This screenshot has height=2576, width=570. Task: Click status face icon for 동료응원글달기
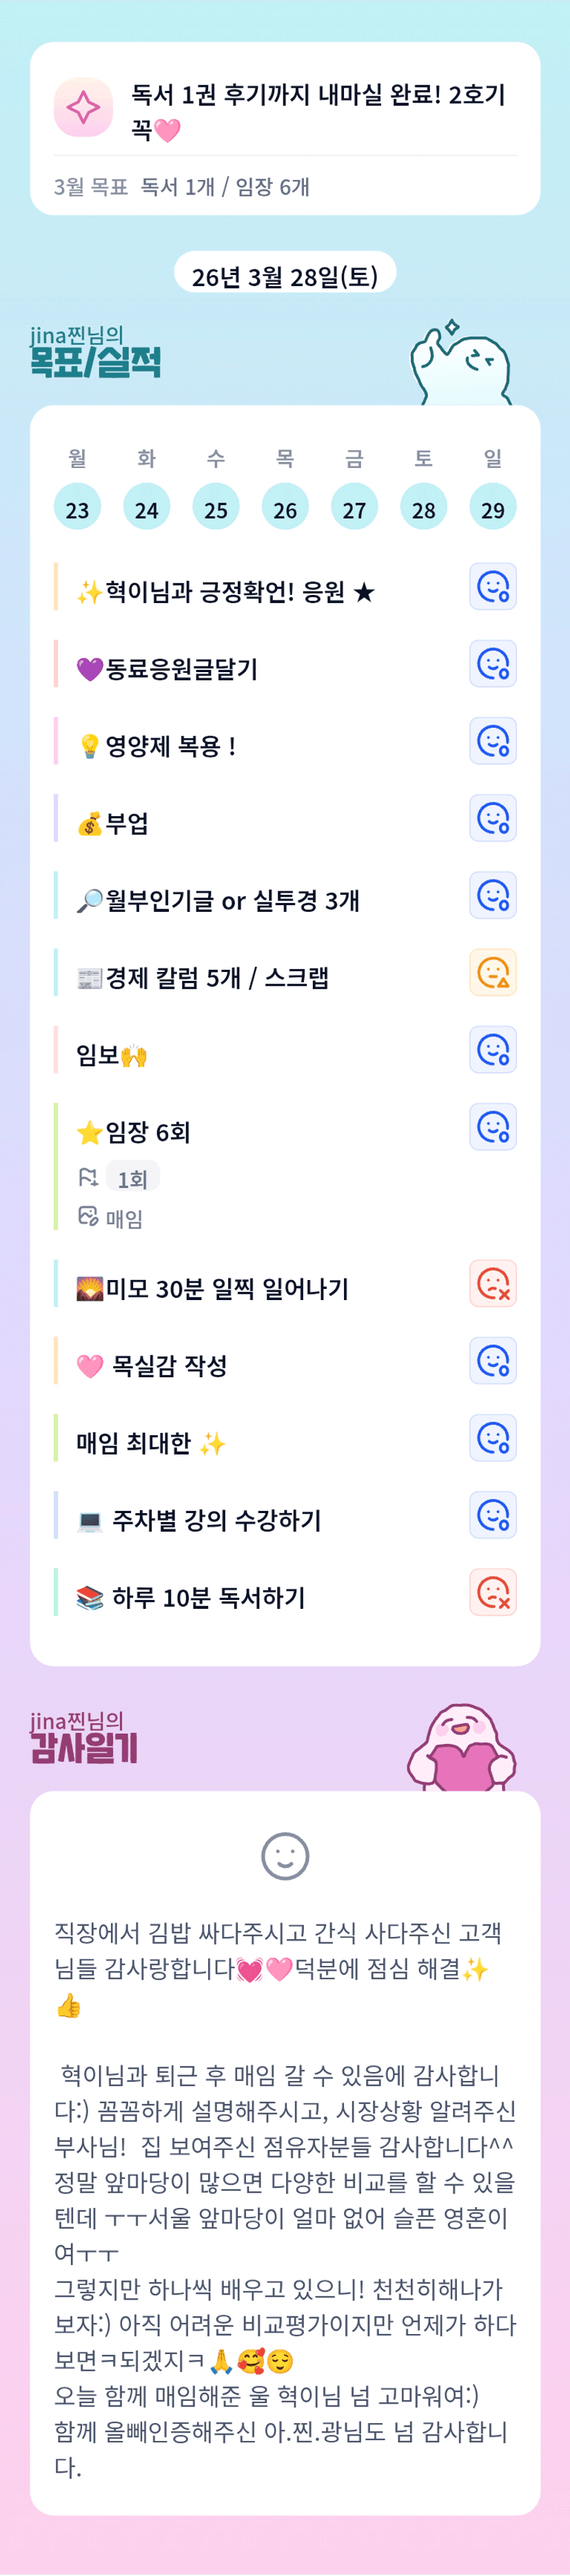point(492,664)
